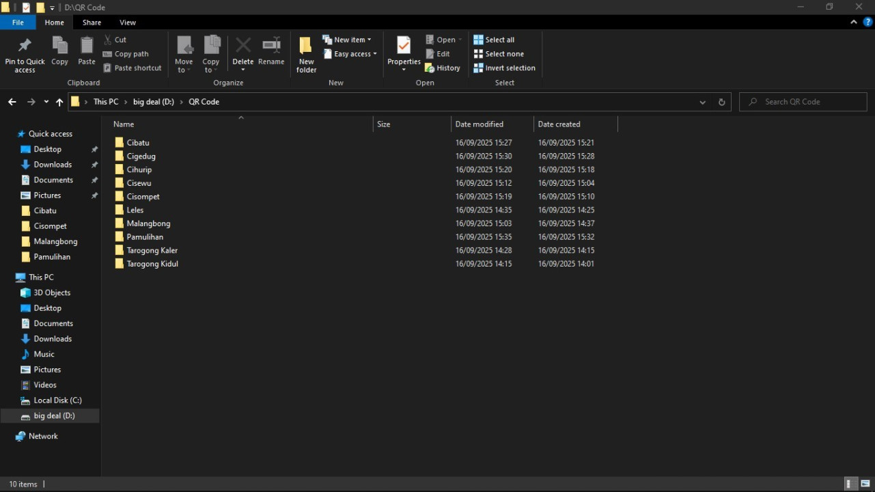875x492 pixels.
Task: Select the Malangbong folder in file list
Action: pyautogui.click(x=148, y=223)
